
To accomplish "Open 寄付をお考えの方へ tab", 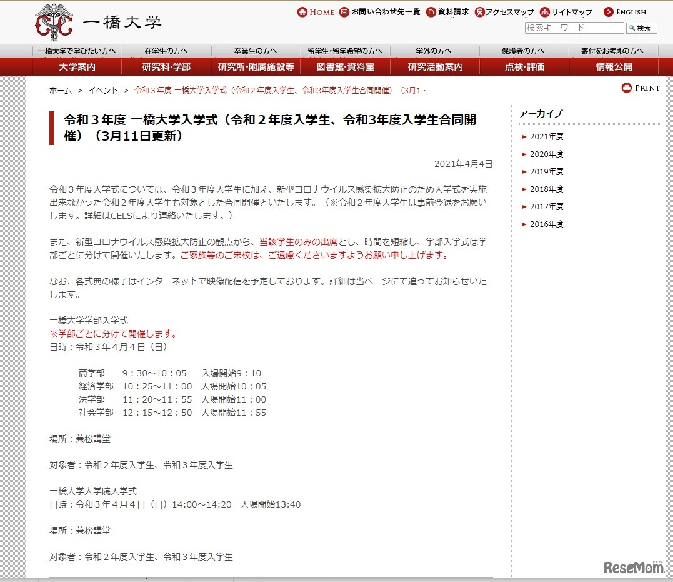I will (x=612, y=51).
